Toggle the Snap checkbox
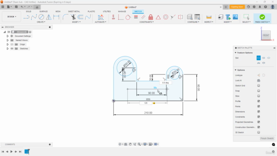Screen dimensions: 277x156 [x=259, y=91]
